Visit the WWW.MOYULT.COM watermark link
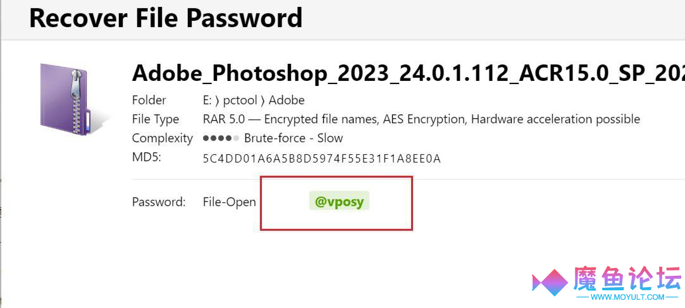The height and width of the screenshot is (308, 685). coord(627,297)
